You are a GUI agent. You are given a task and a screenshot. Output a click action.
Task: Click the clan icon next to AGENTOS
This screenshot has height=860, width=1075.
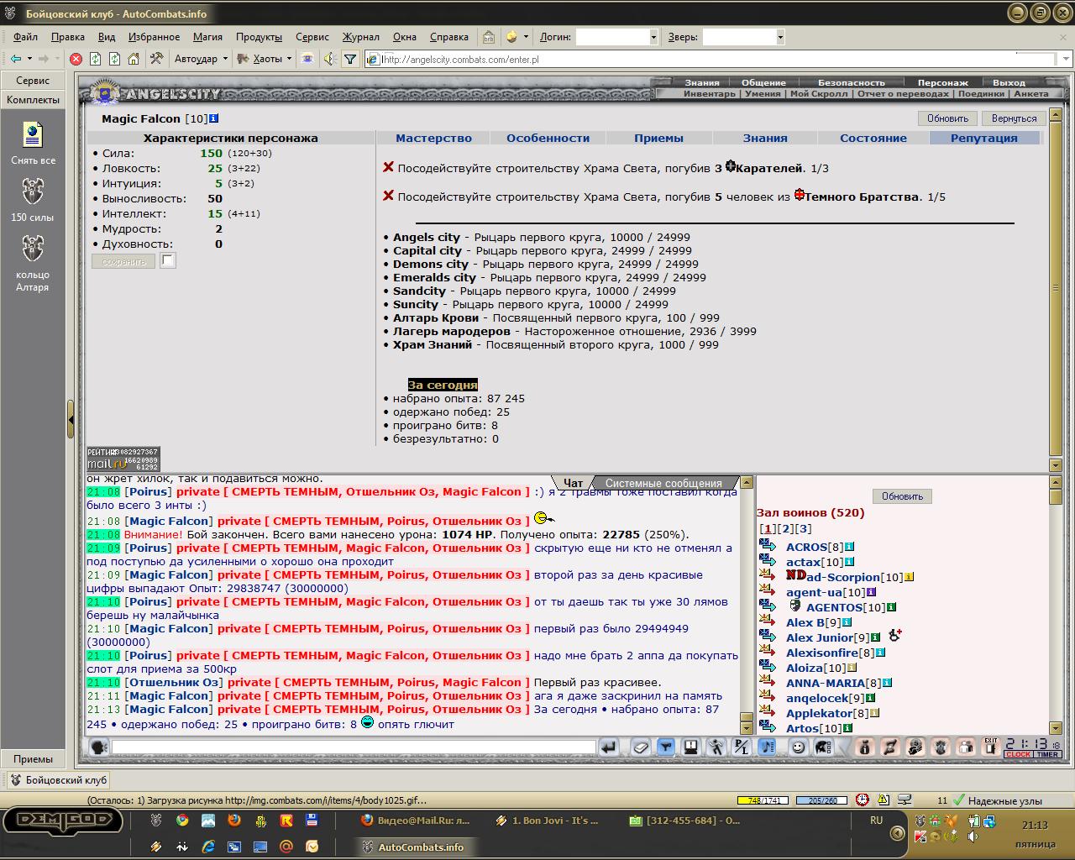795,606
